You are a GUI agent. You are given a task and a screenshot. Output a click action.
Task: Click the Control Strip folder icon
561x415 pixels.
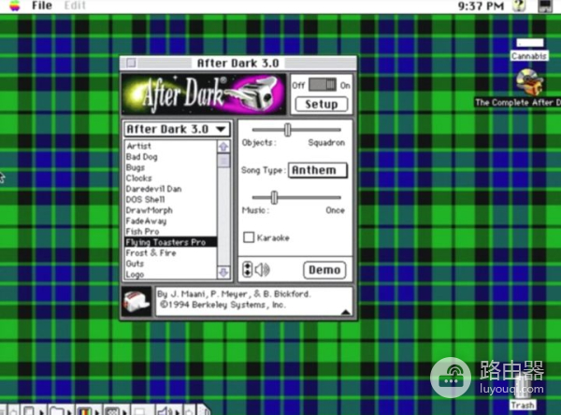tap(56, 411)
